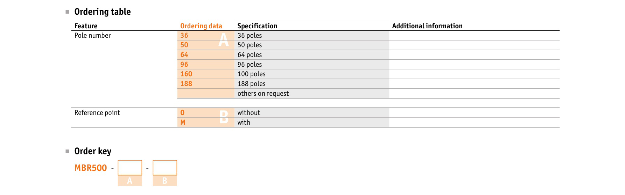Viewport: 625px width, 195px height.
Task: Click the Ordering table section heading
Action: click(x=103, y=12)
